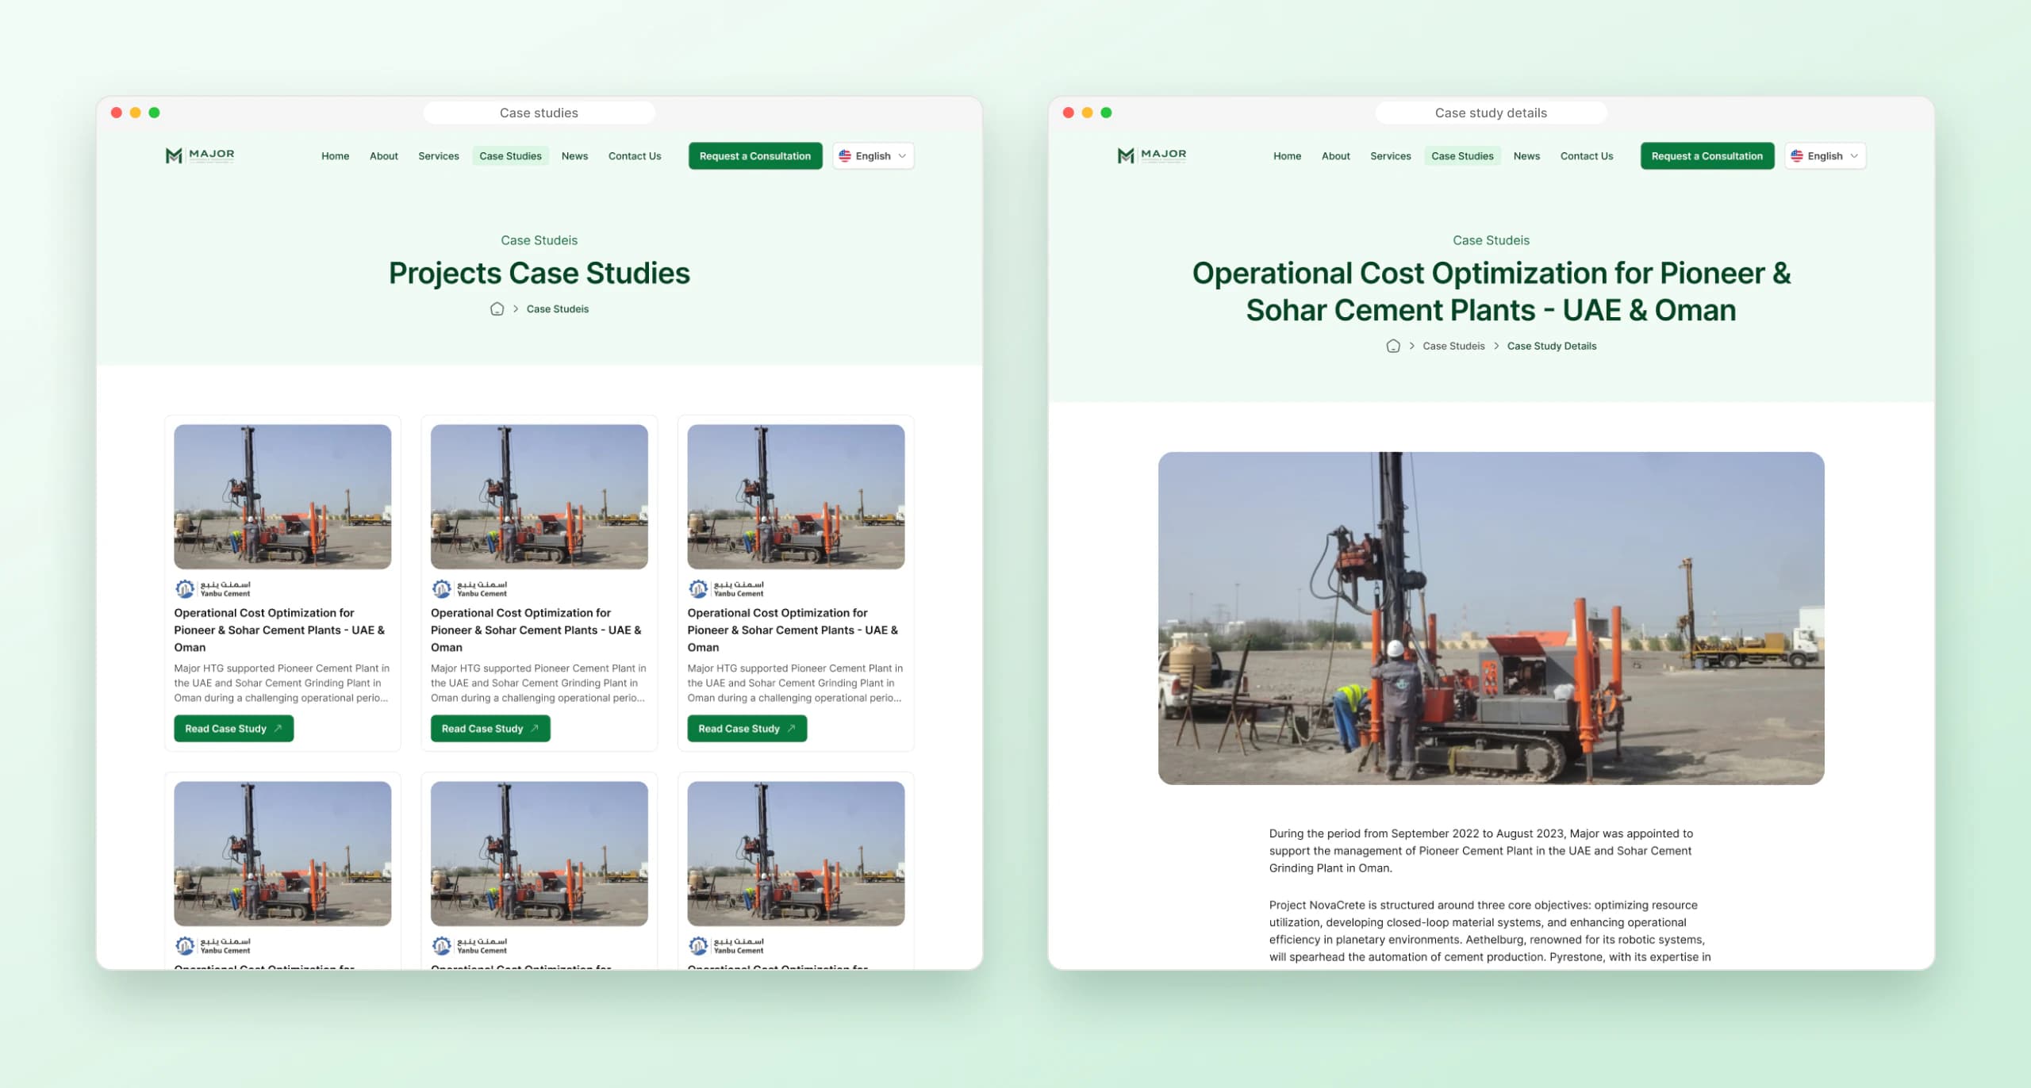
Task: Open drilling rig thumbnail on first top-row card
Action: pos(282,496)
